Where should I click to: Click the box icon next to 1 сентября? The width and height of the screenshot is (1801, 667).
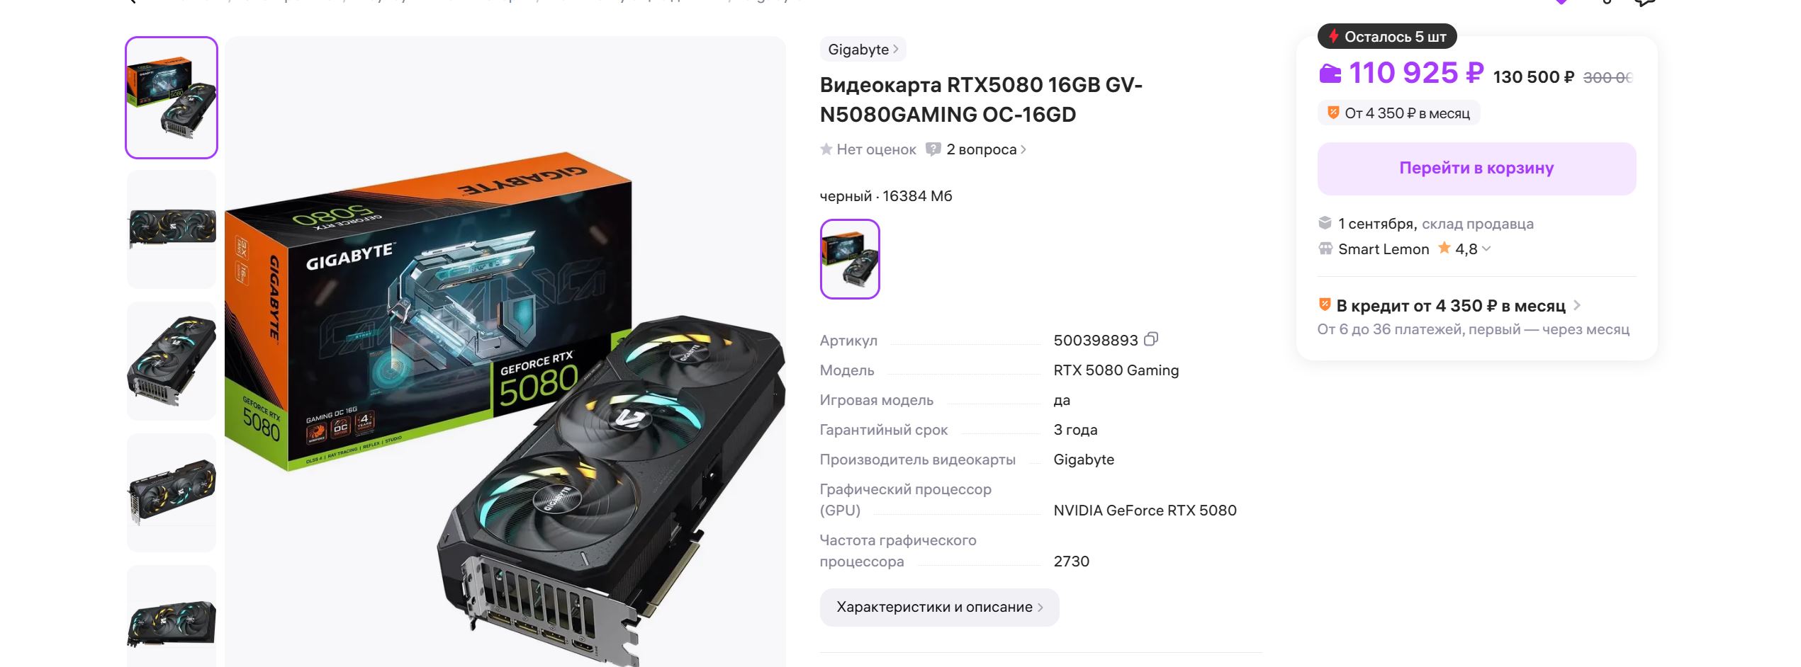point(1325,223)
